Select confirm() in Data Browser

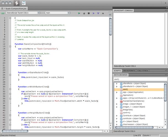[127, 113]
